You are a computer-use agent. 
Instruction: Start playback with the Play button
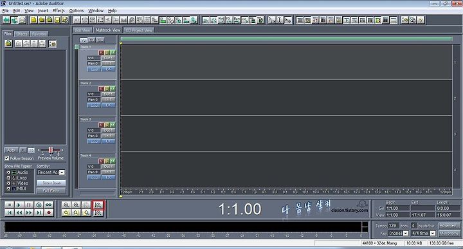(19, 205)
